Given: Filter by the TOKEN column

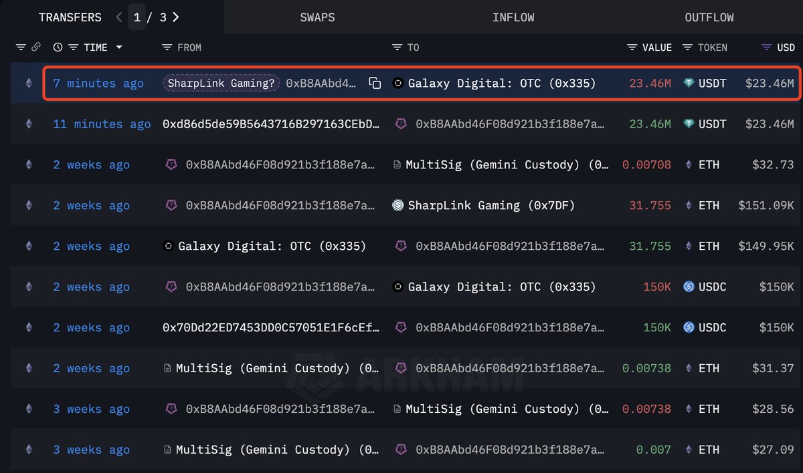Looking at the screenshot, I should pos(688,47).
